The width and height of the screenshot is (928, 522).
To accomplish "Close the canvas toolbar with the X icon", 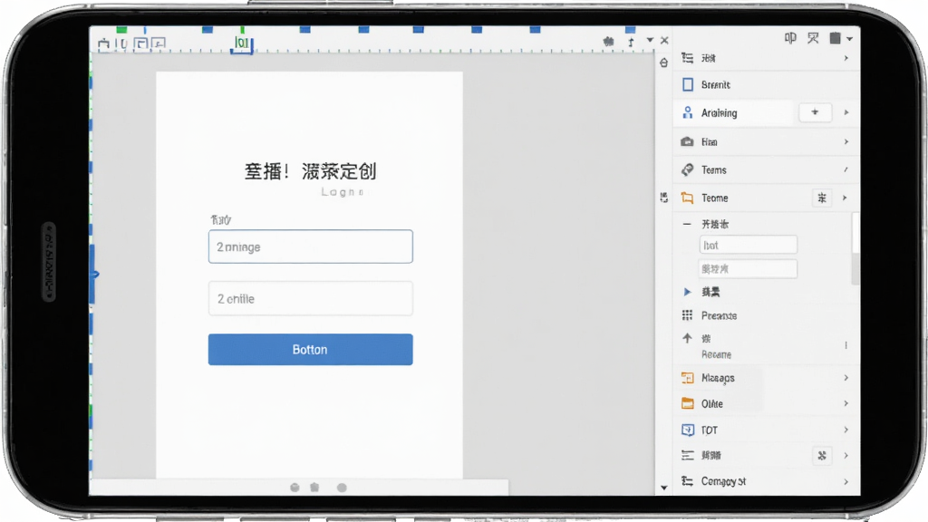I will [x=664, y=40].
